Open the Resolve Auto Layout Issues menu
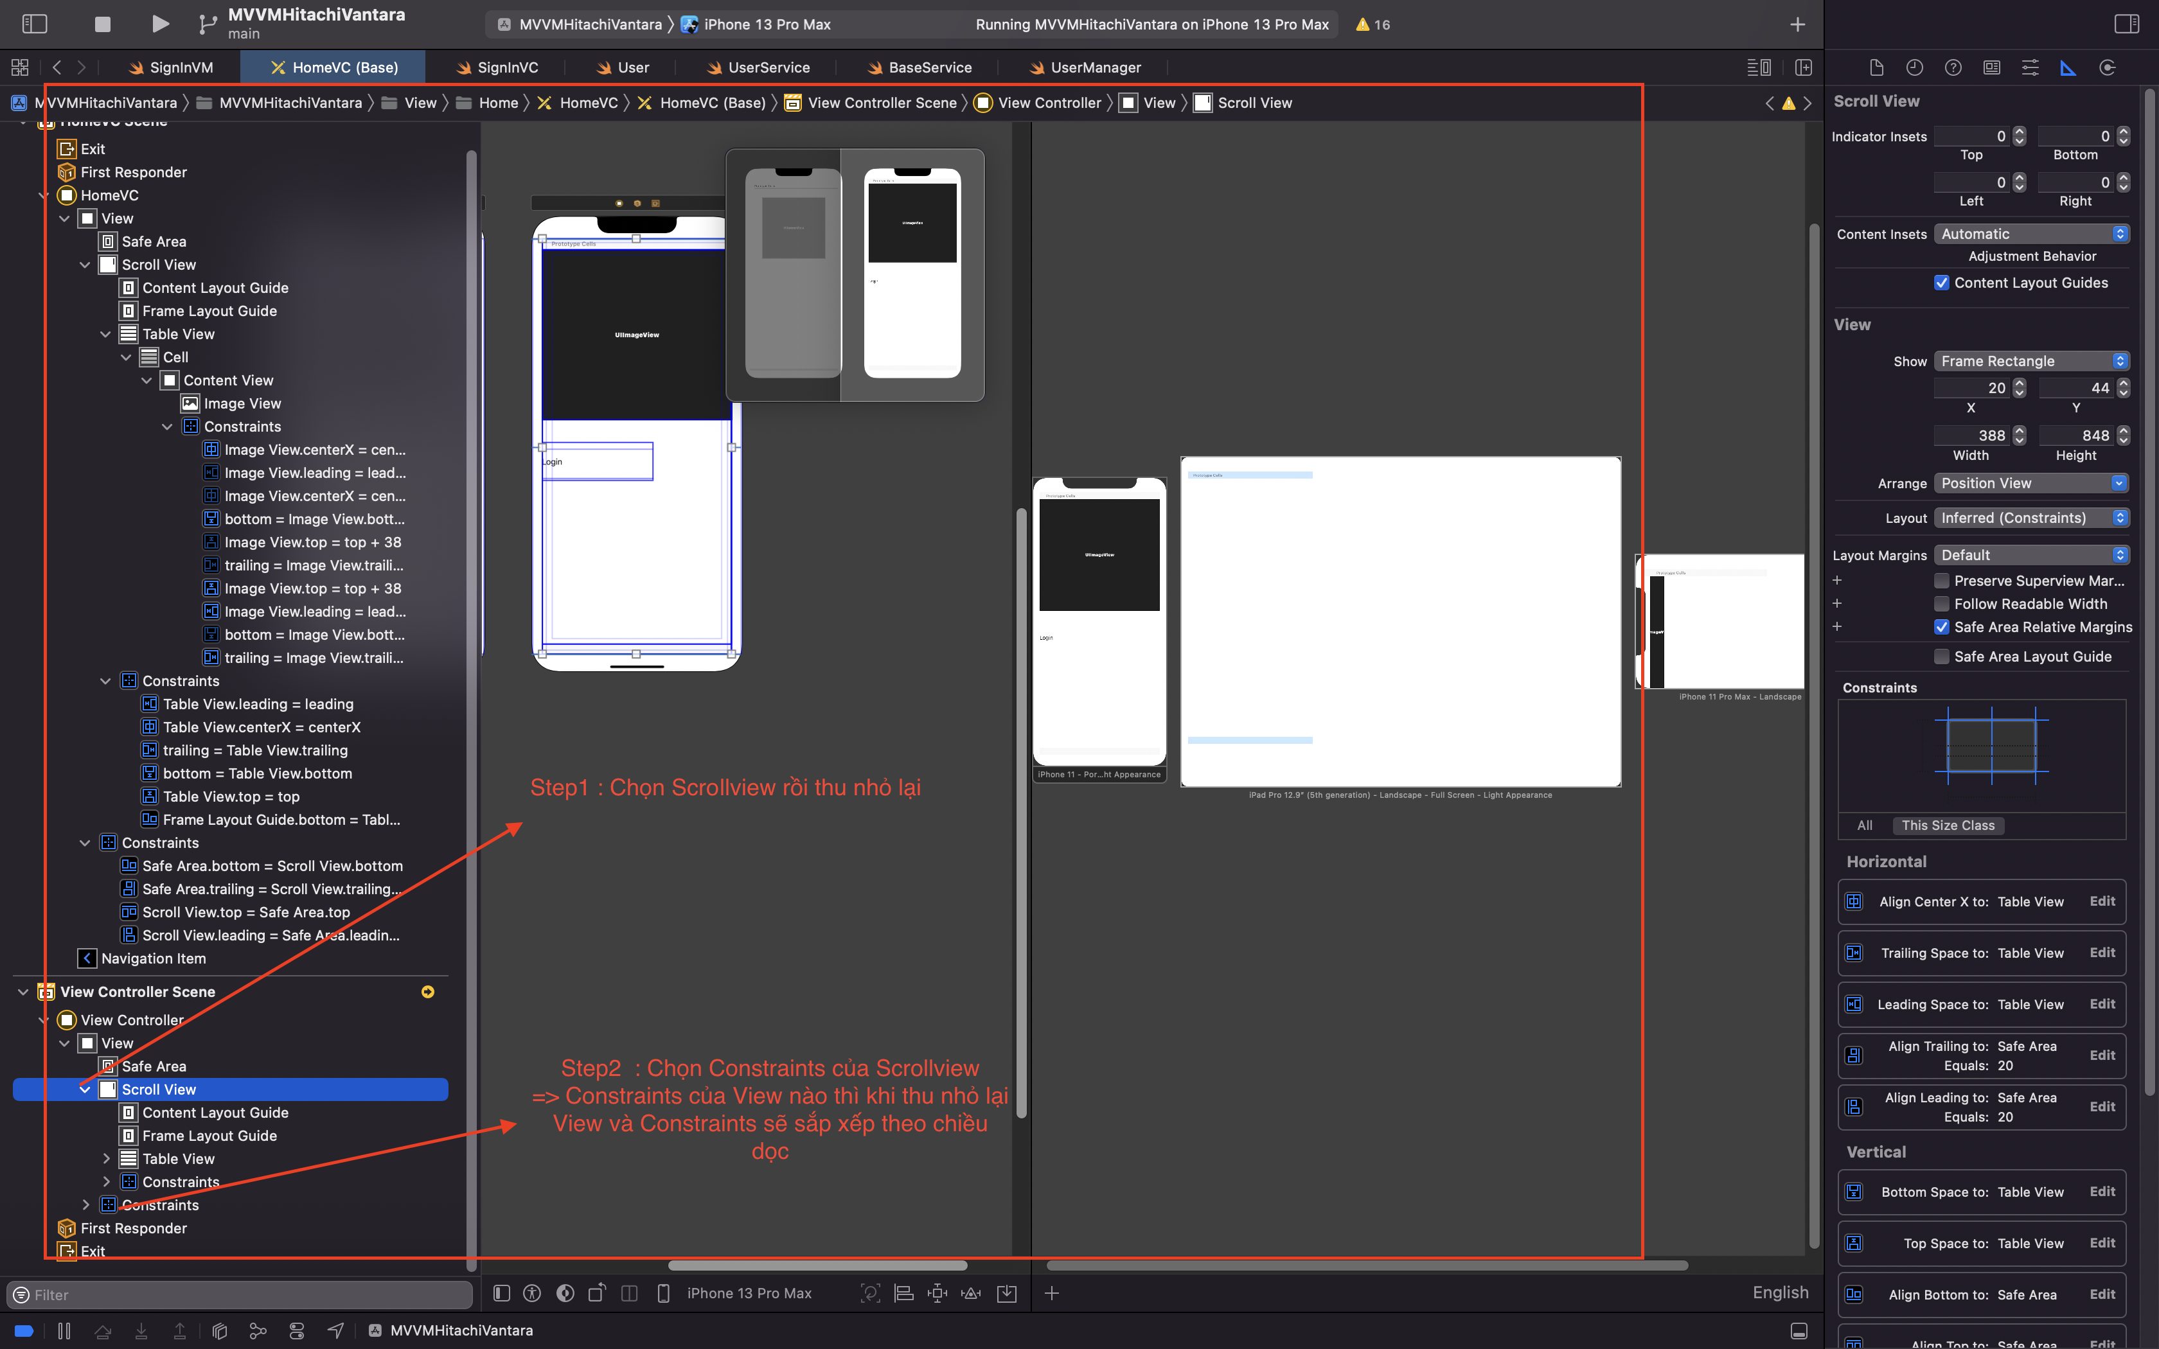Viewport: 2159px width, 1349px height. [x=971, y=1292]
